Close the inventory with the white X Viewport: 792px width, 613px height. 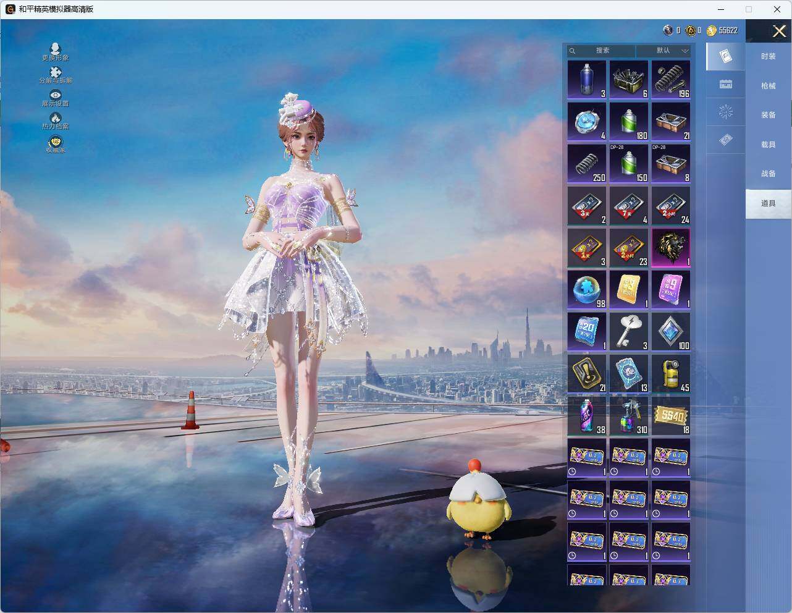[x=779, y=31]
